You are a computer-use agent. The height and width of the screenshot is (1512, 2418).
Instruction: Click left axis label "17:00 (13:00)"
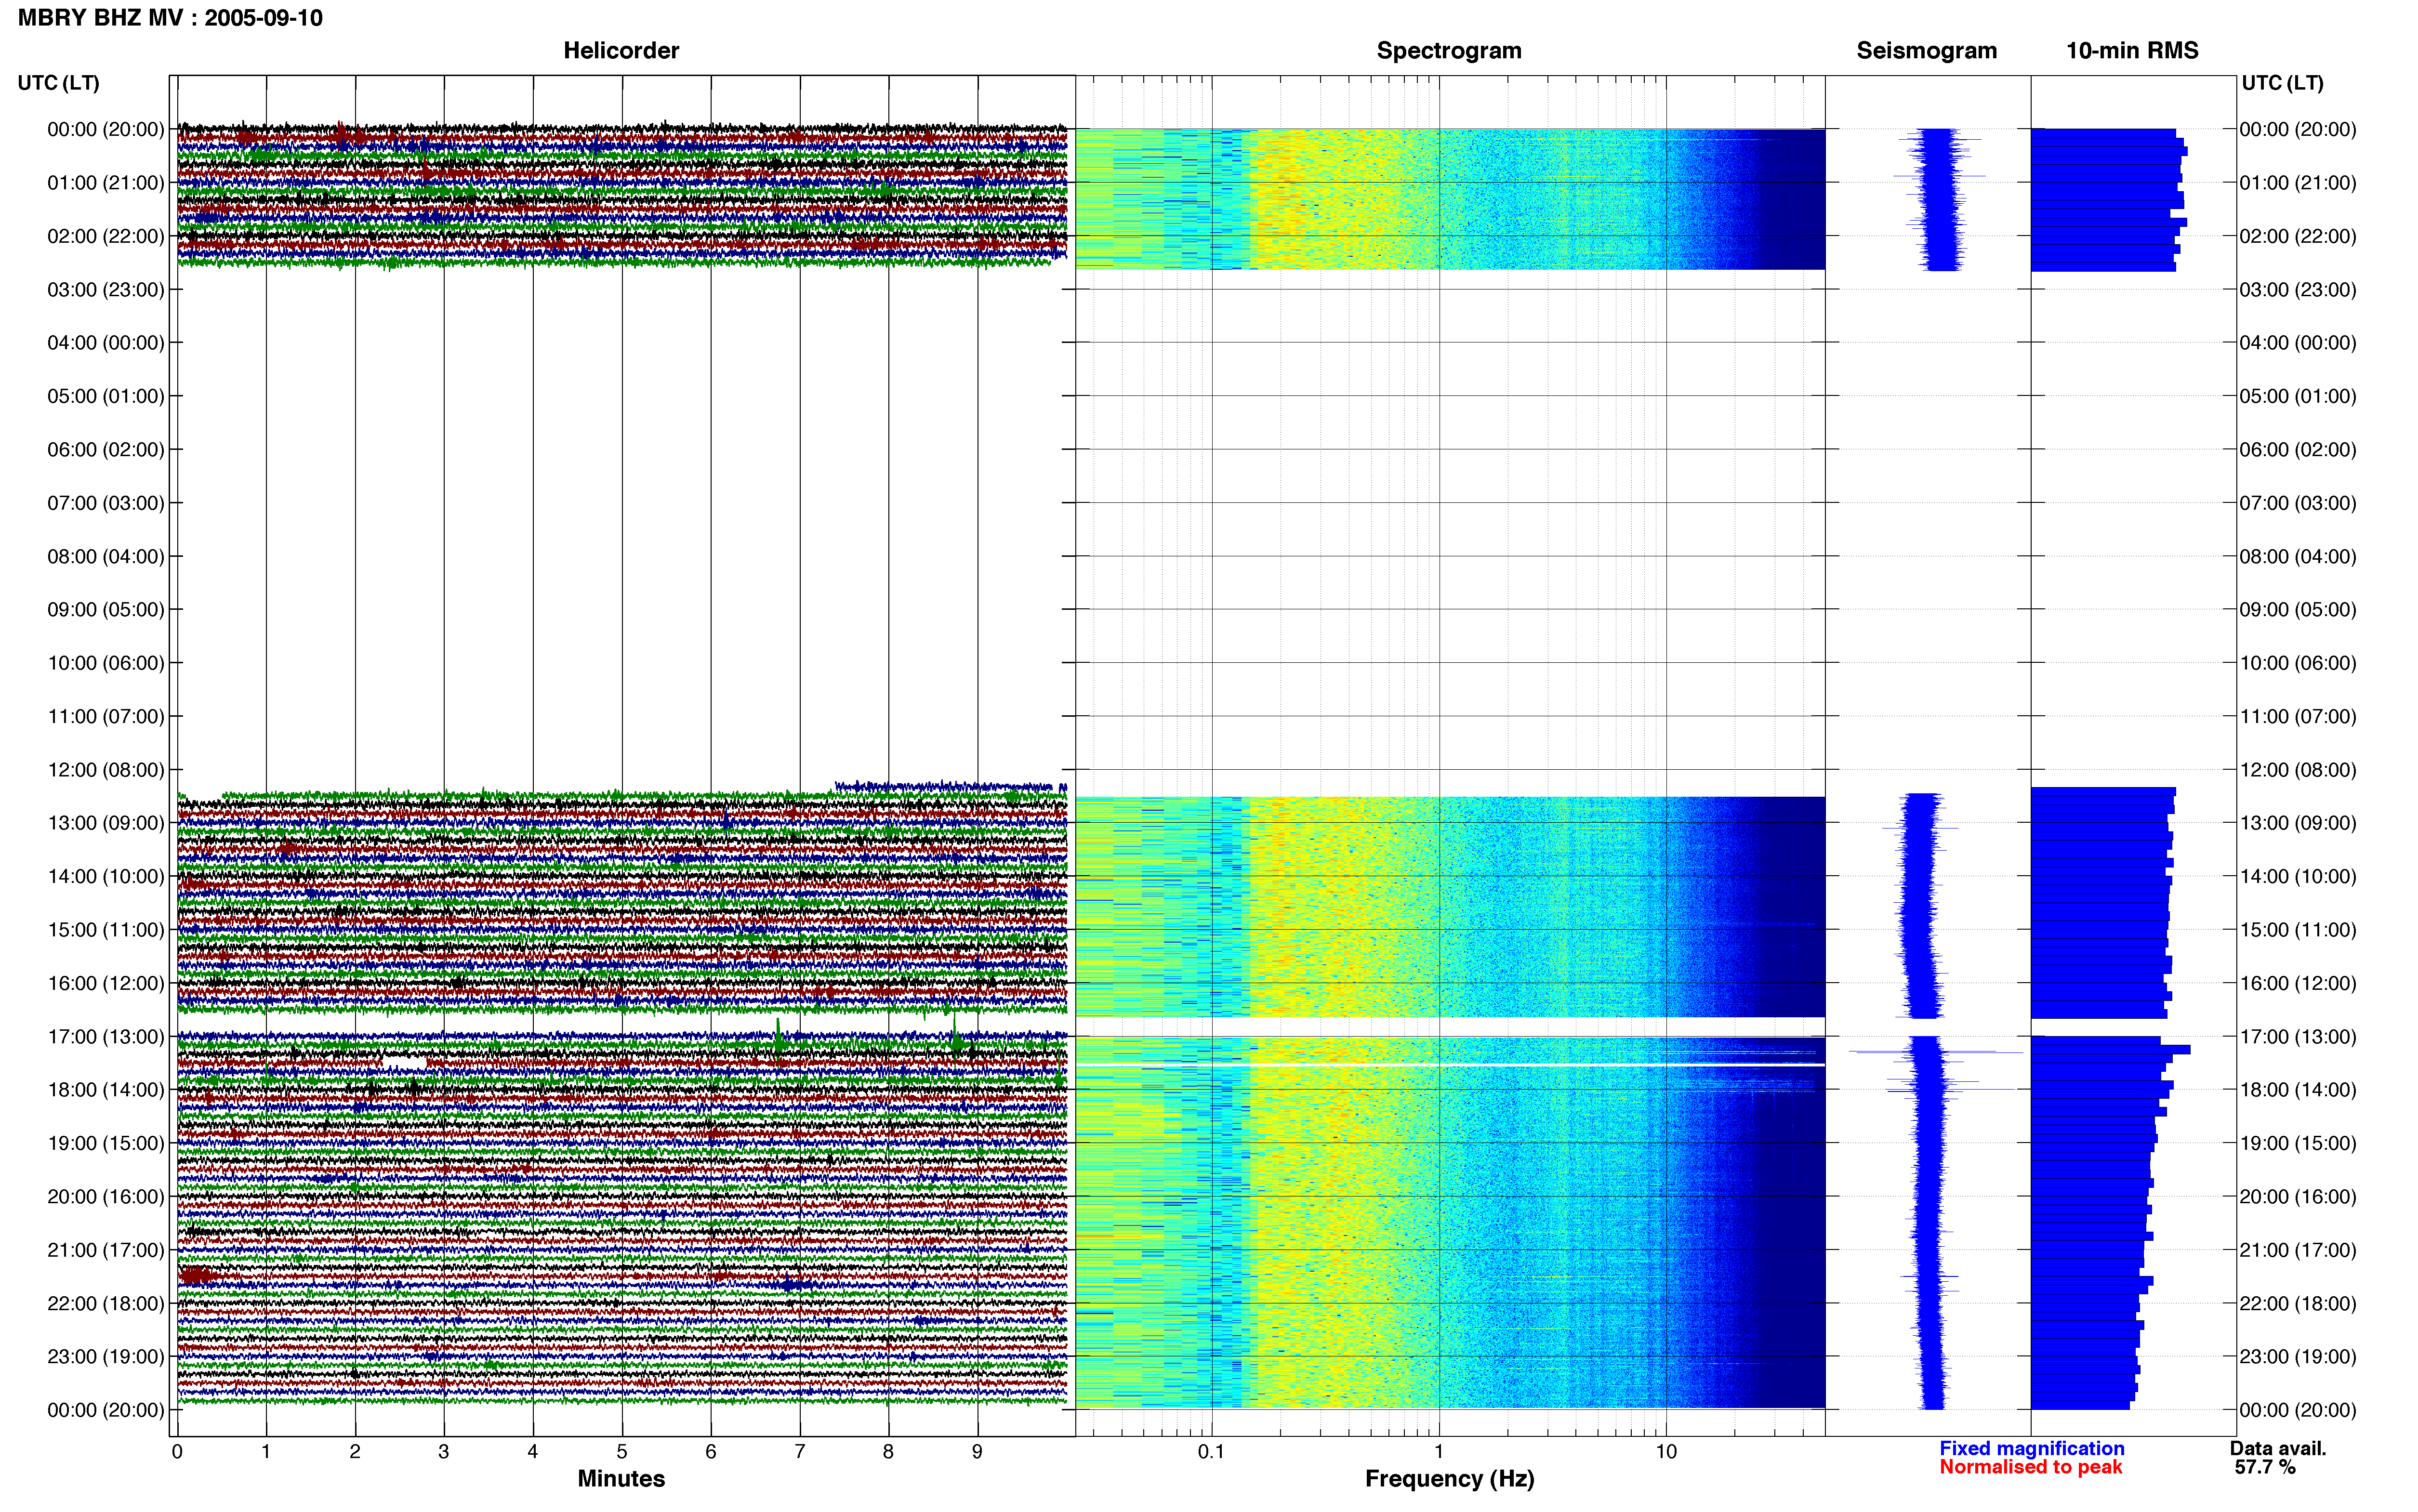(106, 1037)
